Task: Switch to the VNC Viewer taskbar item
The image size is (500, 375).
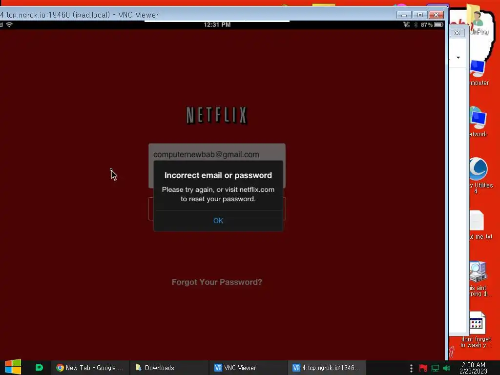Action: (248, 368)
